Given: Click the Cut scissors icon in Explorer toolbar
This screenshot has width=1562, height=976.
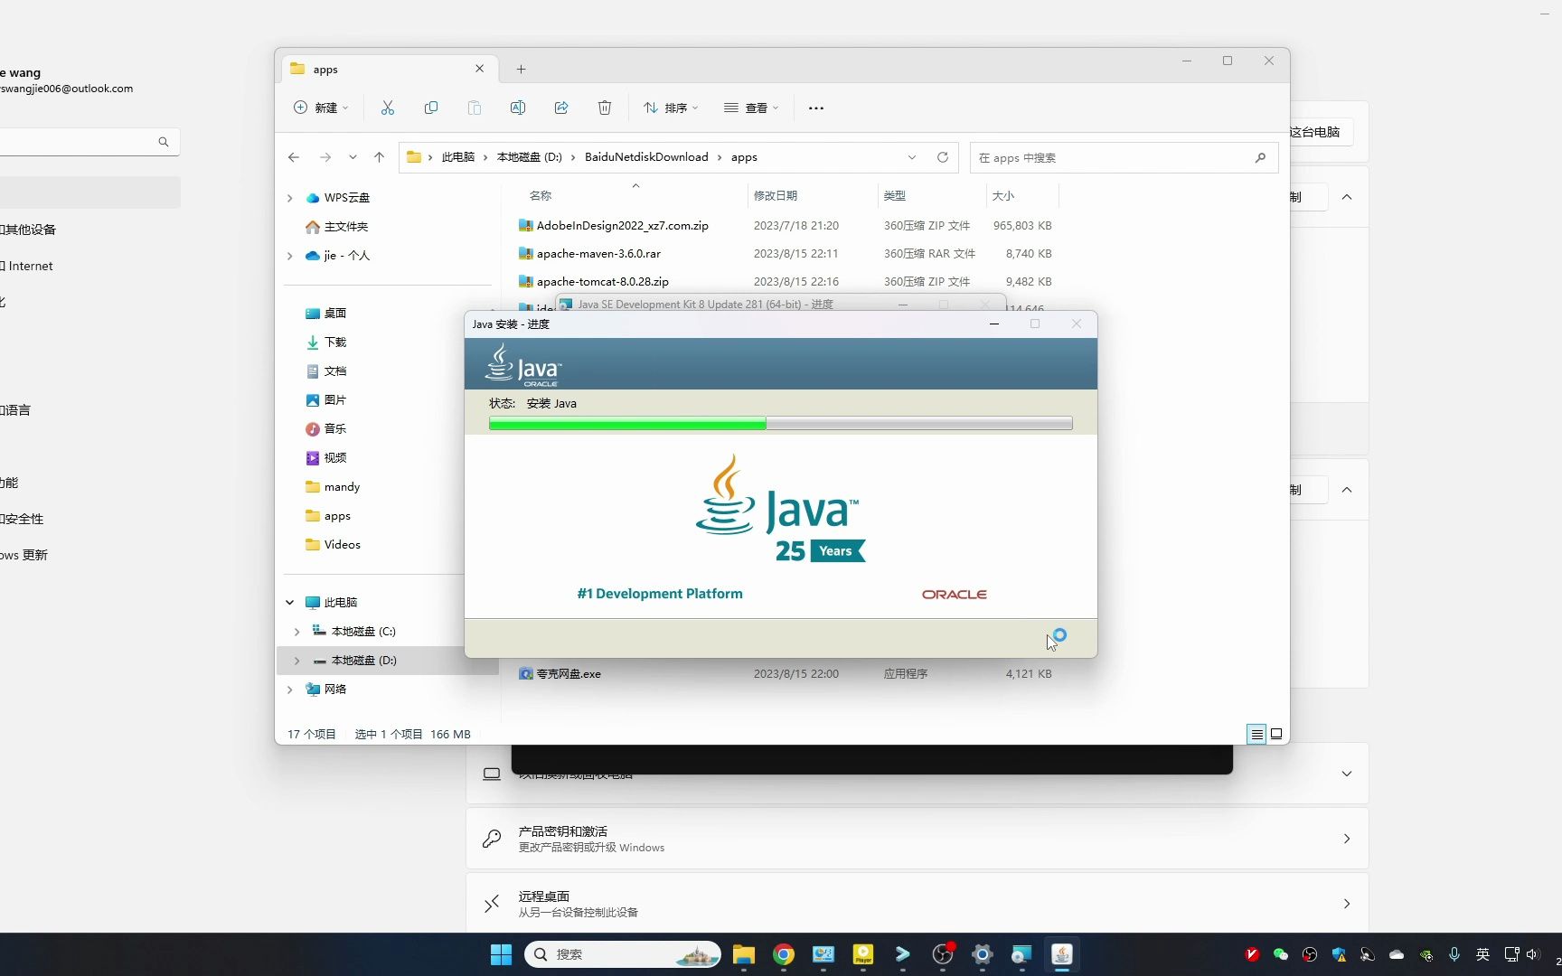Looking at the screenshot, I should click(x=388, y=108).
